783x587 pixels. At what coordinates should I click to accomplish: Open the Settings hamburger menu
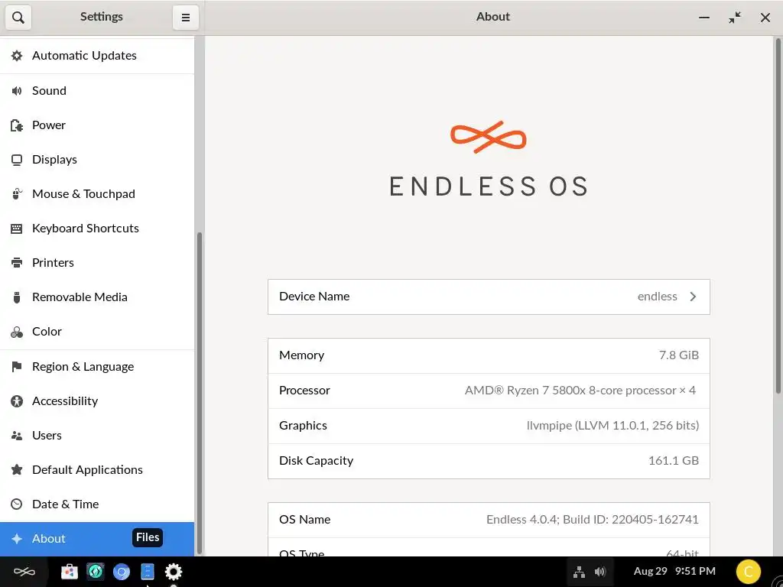(x=185, y=18)
